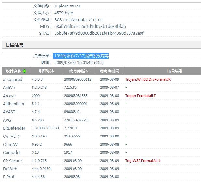Click the green sort arrow beside 软件名称

click(24, 71)
